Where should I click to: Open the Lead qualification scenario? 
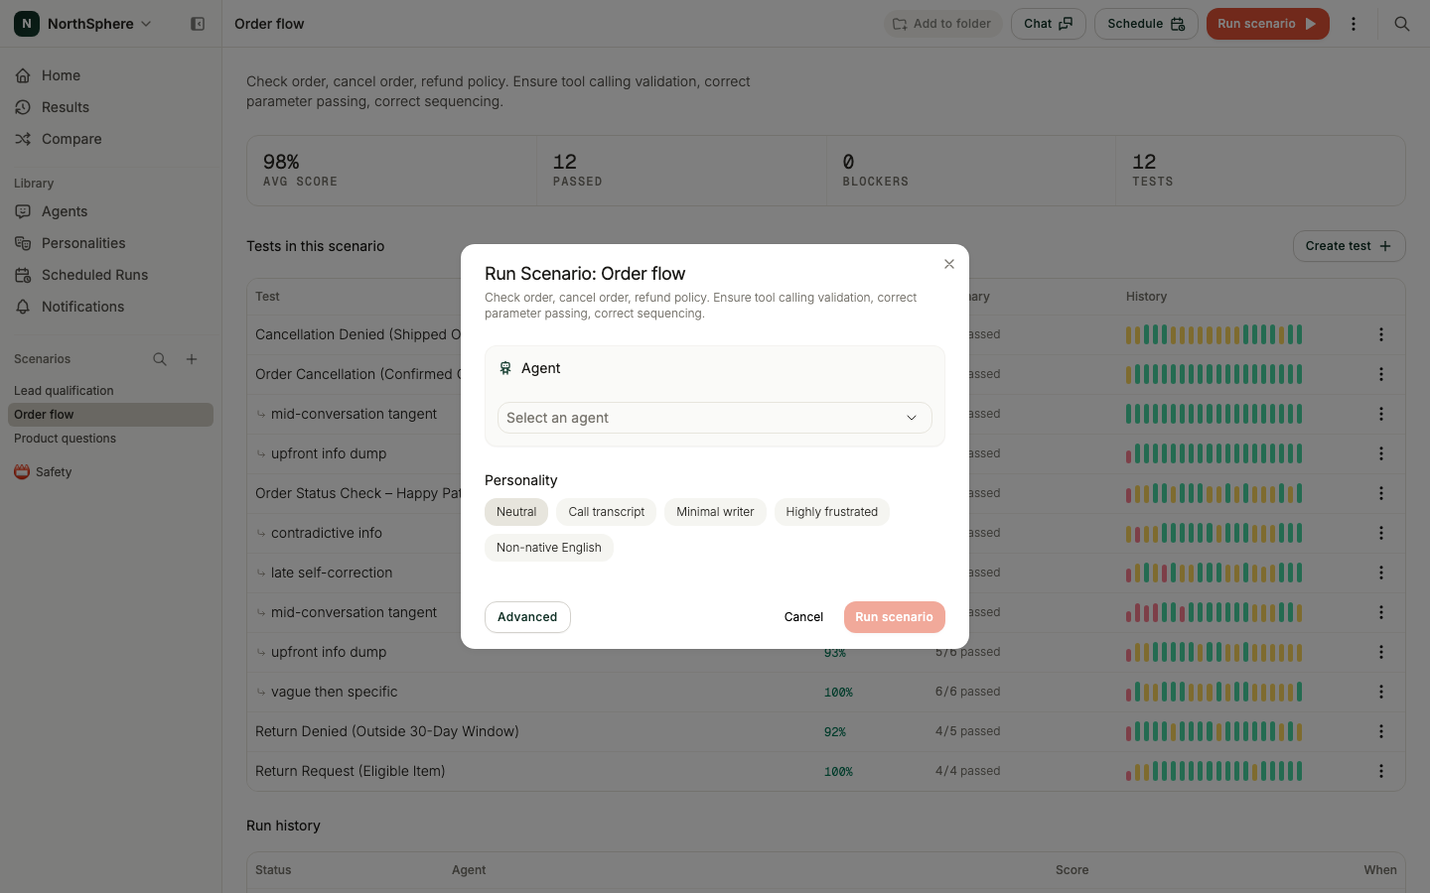point(110,391)
